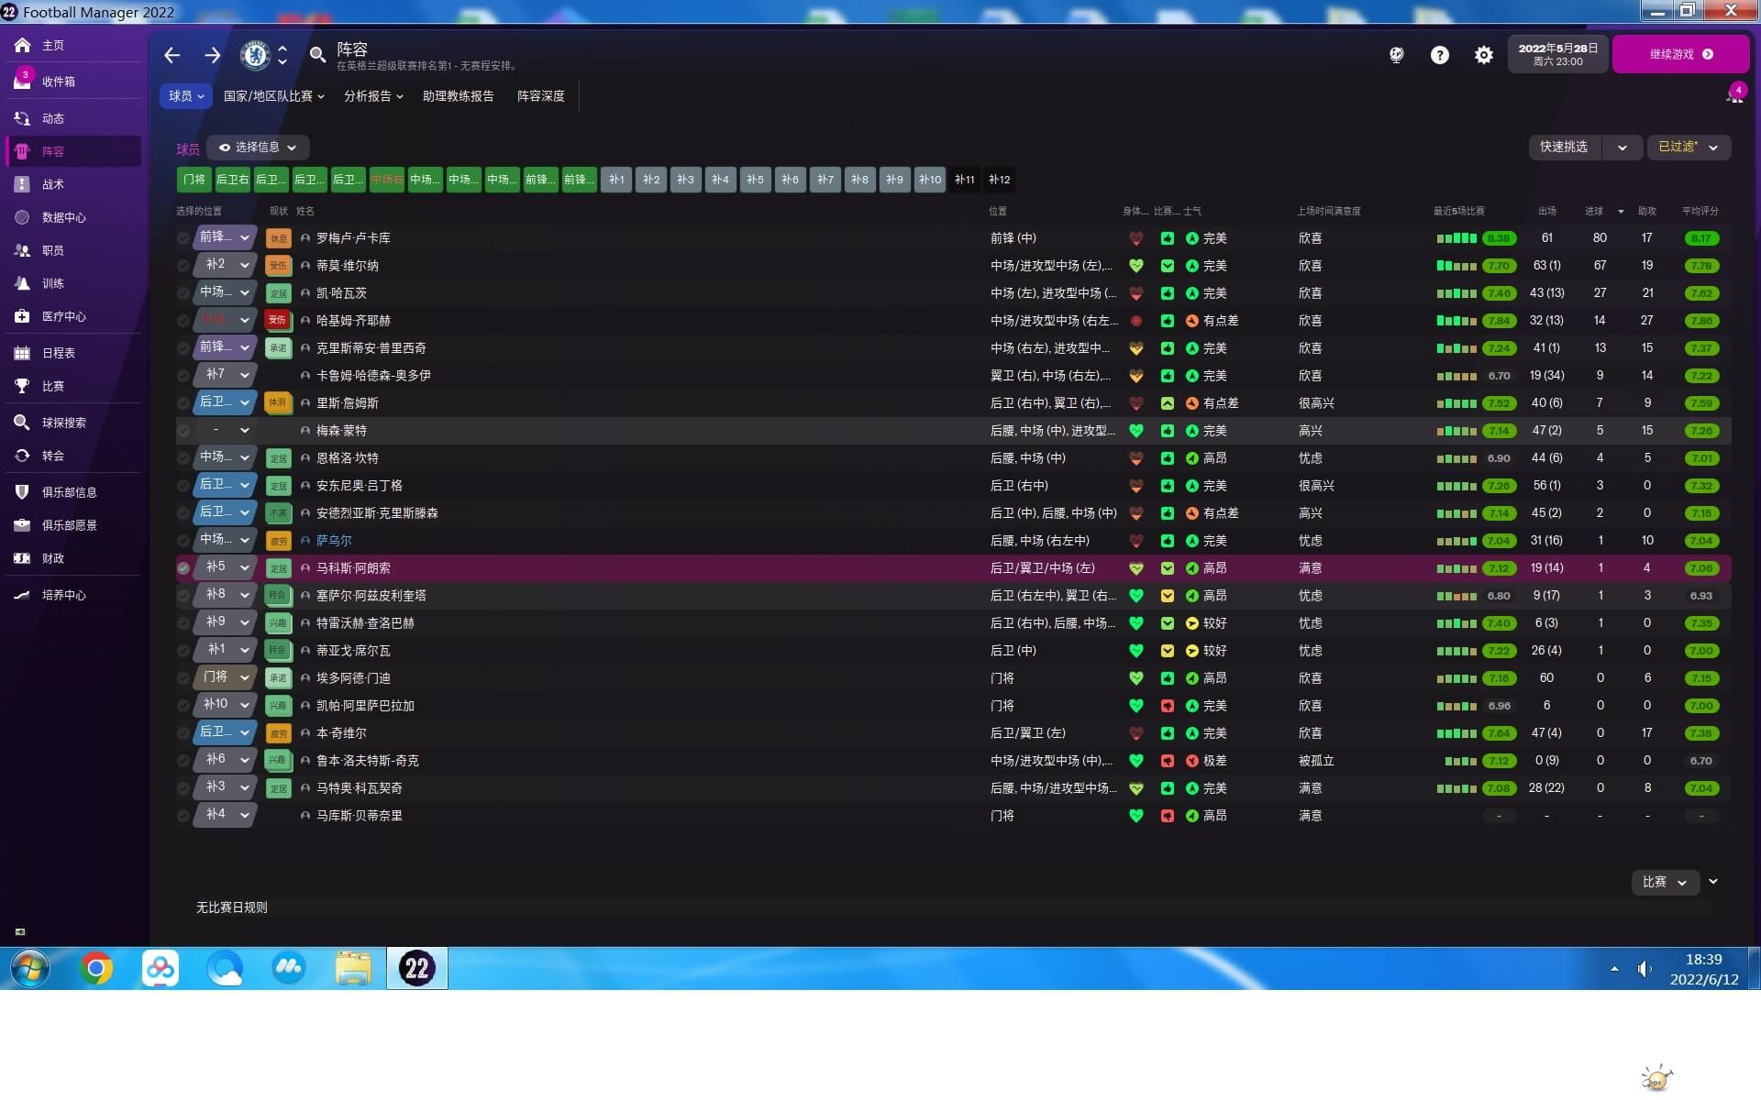Click the back navigation arrow
The width and height of the screenshot is (1761, 1100).
172,55
